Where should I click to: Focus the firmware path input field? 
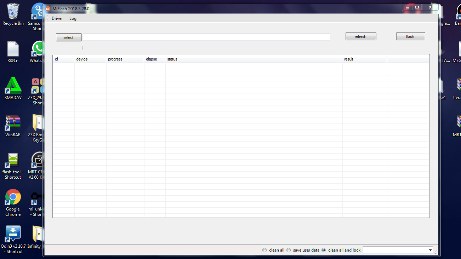tap(206, 37)
